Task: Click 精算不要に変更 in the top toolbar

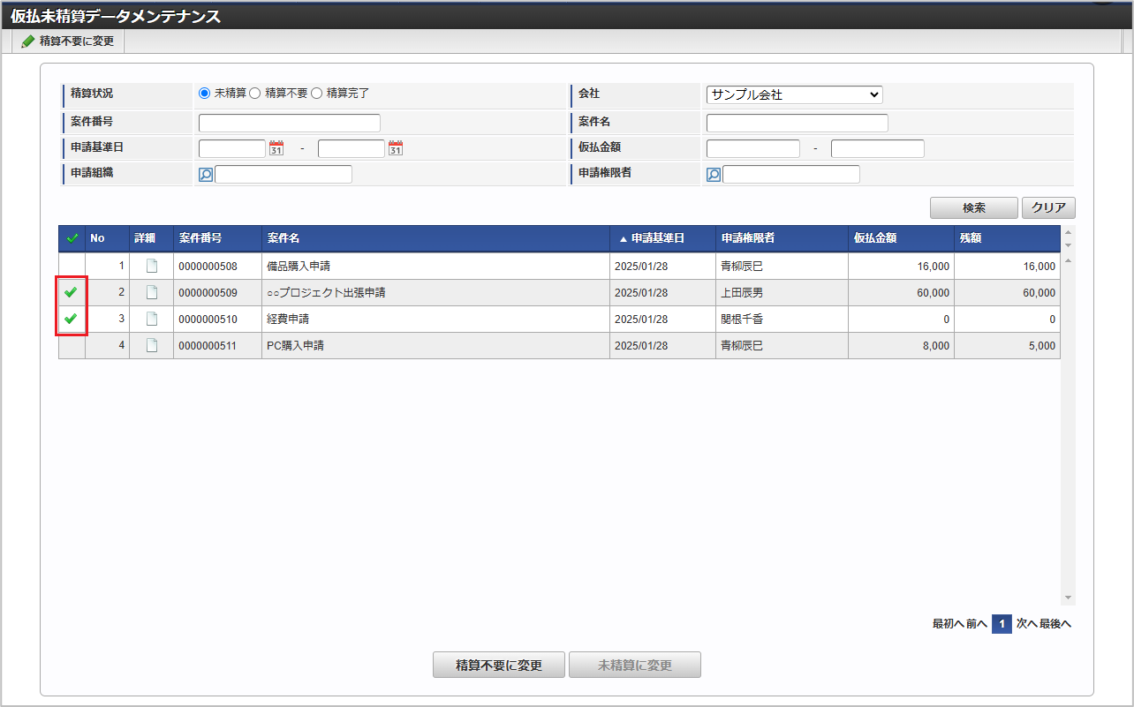Action: point(69,41)
